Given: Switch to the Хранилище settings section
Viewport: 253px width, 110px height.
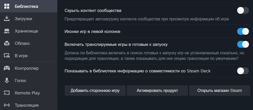Looking at the screenshot, I should coord(26,31).
